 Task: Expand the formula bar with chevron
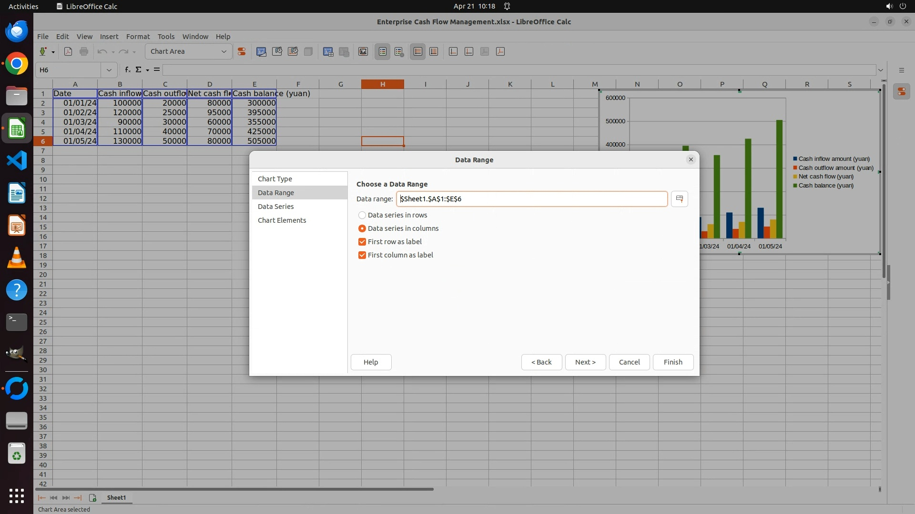[880, 70]
